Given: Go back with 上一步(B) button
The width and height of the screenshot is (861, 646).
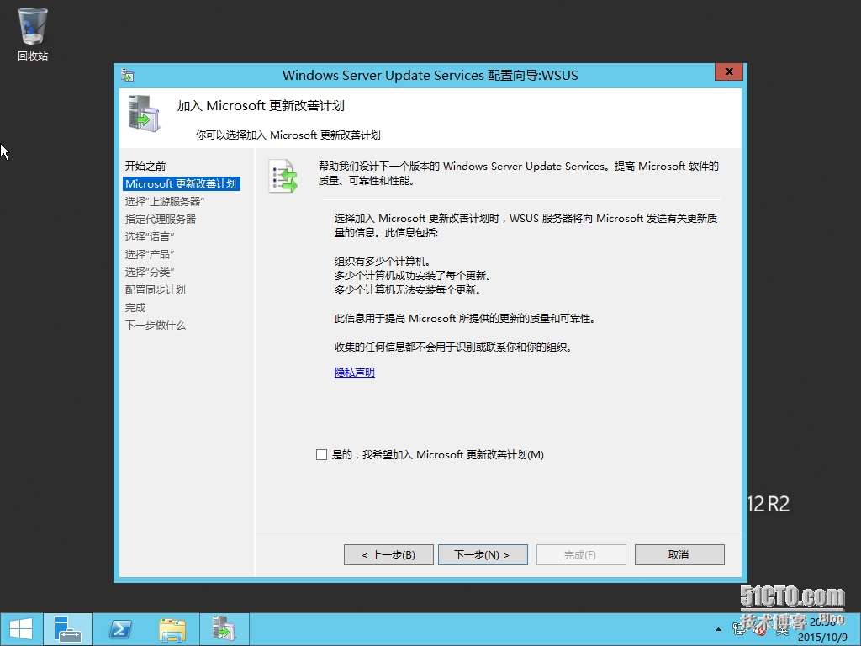Looking at the screenshot, I should 388,555.
